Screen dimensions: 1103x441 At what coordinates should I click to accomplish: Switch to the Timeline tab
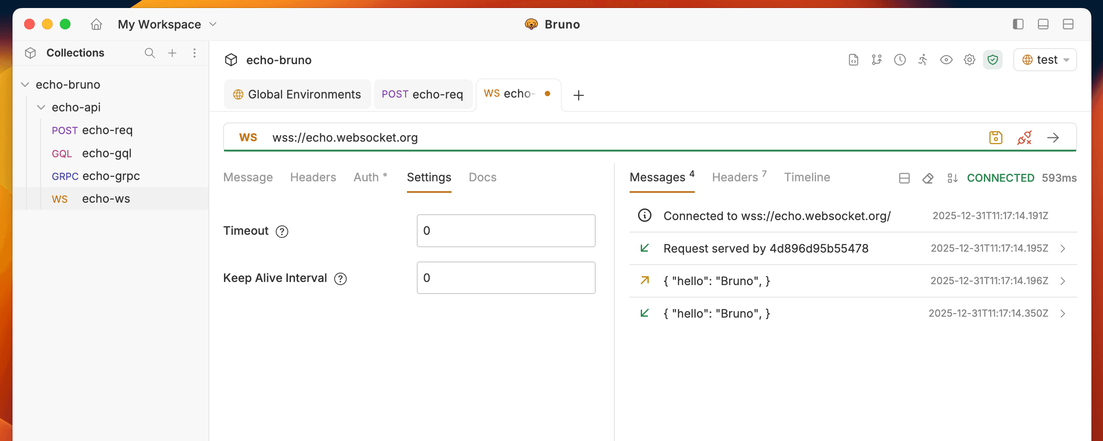807,177
